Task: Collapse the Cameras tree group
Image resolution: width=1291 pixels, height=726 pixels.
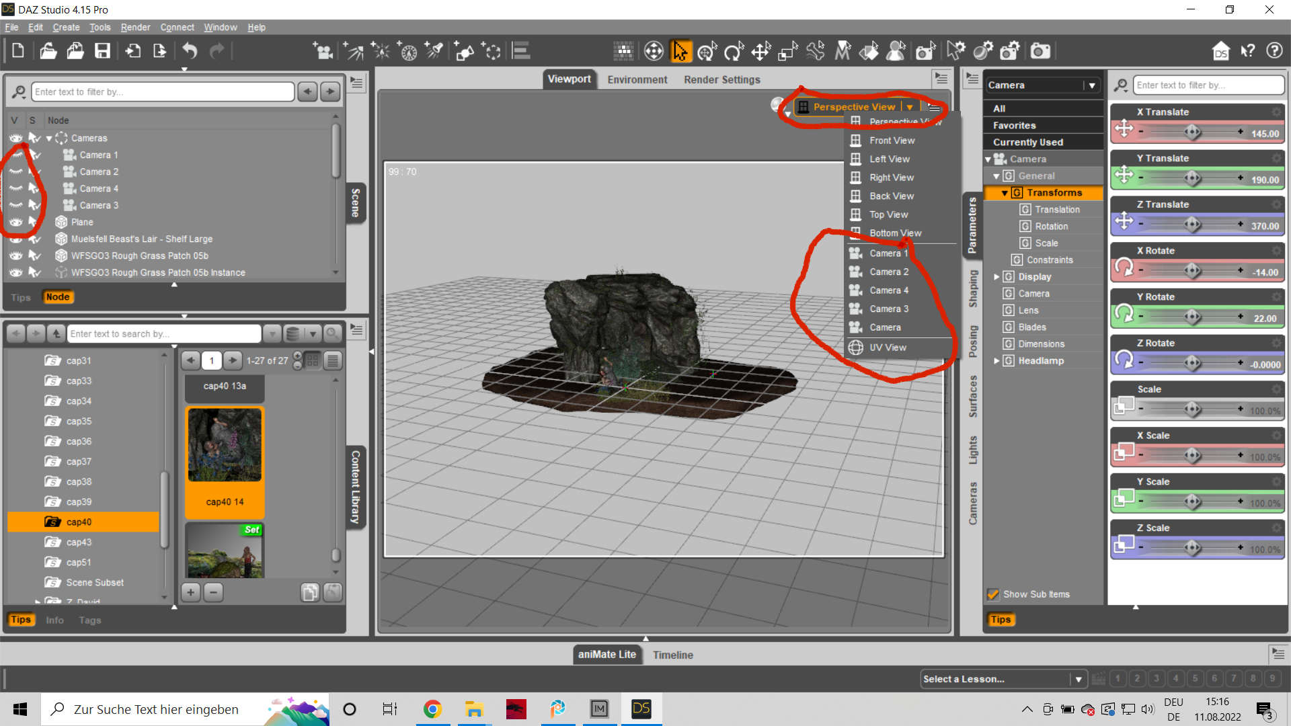Action: point(49,138)
